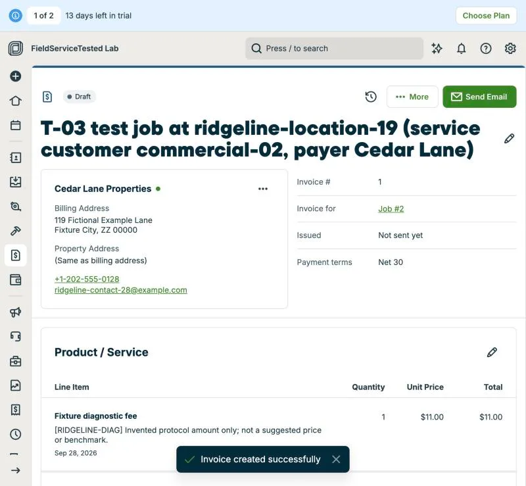Open the More actions dropdown
The image size is (526, 486).
[x=412, y=97]
